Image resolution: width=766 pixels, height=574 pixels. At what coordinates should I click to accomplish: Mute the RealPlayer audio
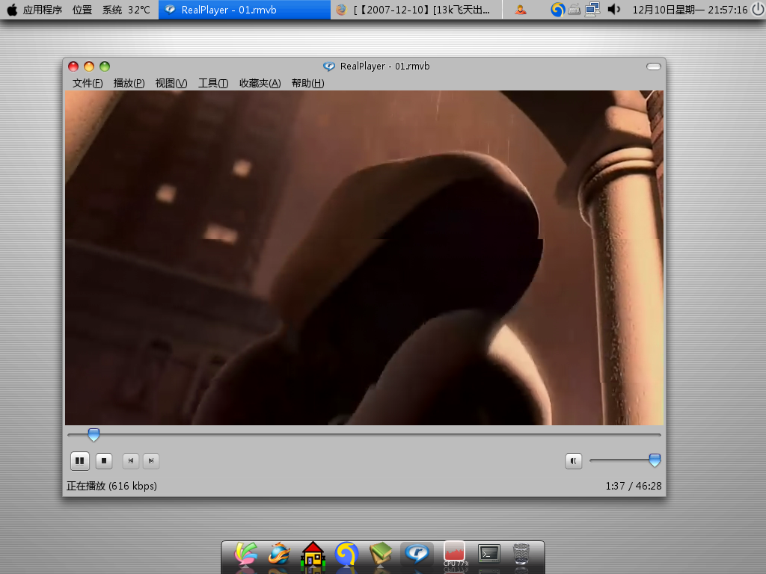(574, 460)
